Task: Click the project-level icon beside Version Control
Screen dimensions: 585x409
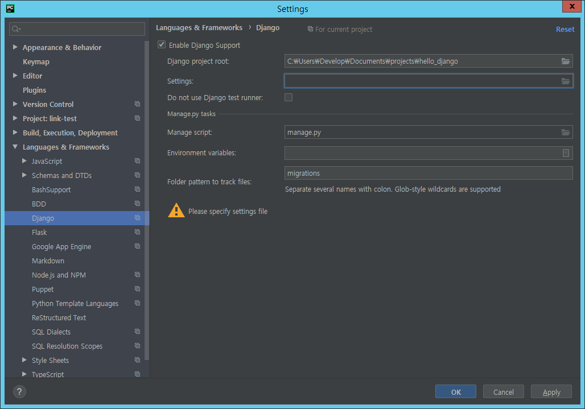Action: coord(137,104)
